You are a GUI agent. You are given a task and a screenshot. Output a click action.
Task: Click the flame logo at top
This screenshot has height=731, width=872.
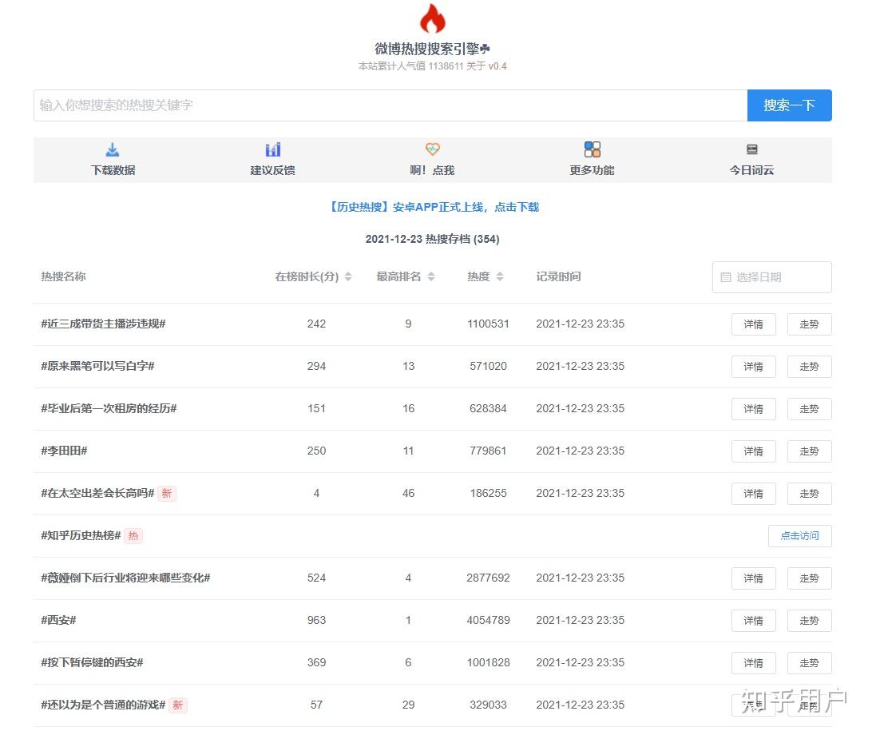coord(432,18)
